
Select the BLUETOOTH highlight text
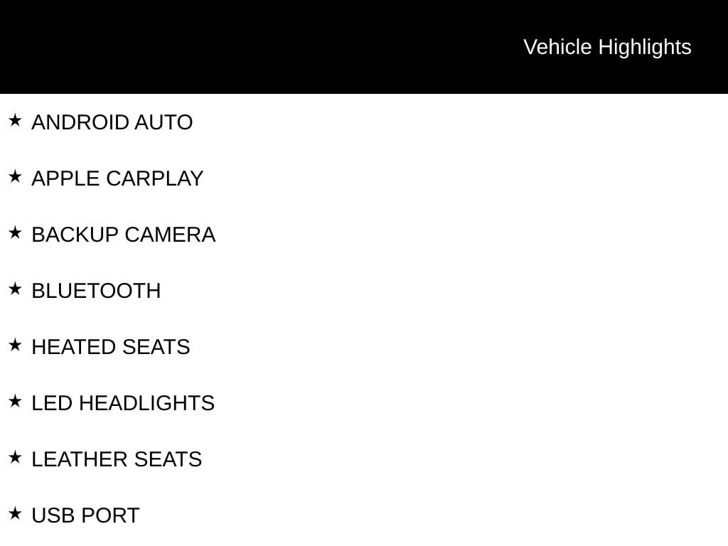(x=96, y=291)
